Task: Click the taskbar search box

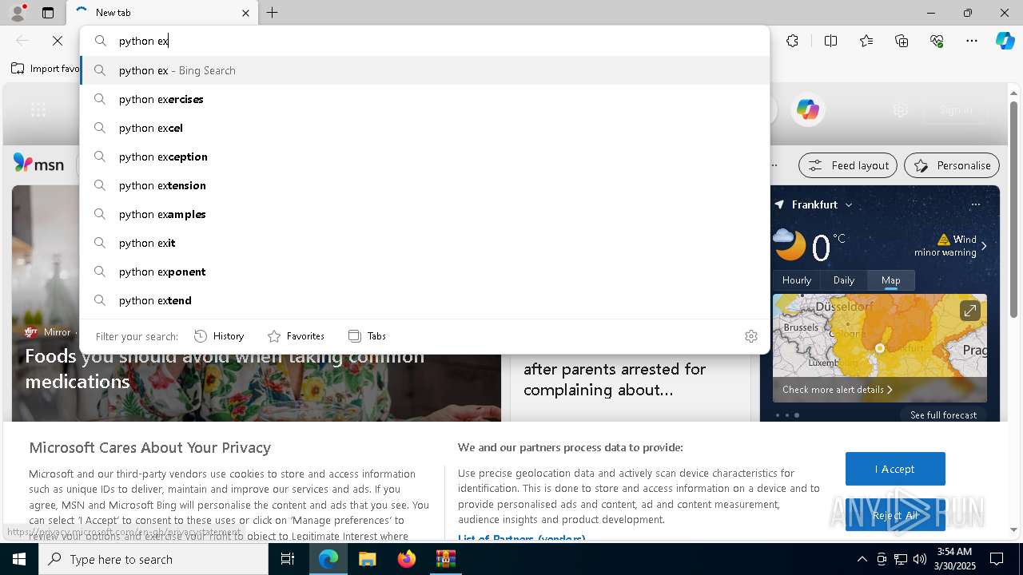Action: coord(153,559)
